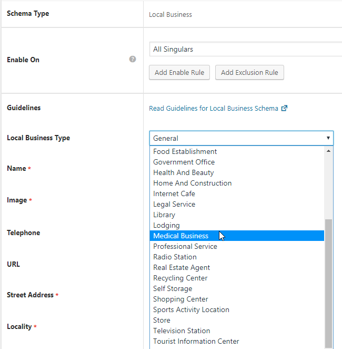
Task: Choose Internet Cafe business type
Action: 174,193
